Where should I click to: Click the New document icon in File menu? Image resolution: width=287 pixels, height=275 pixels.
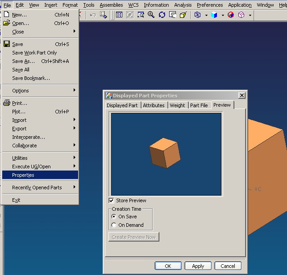(7, 14)
